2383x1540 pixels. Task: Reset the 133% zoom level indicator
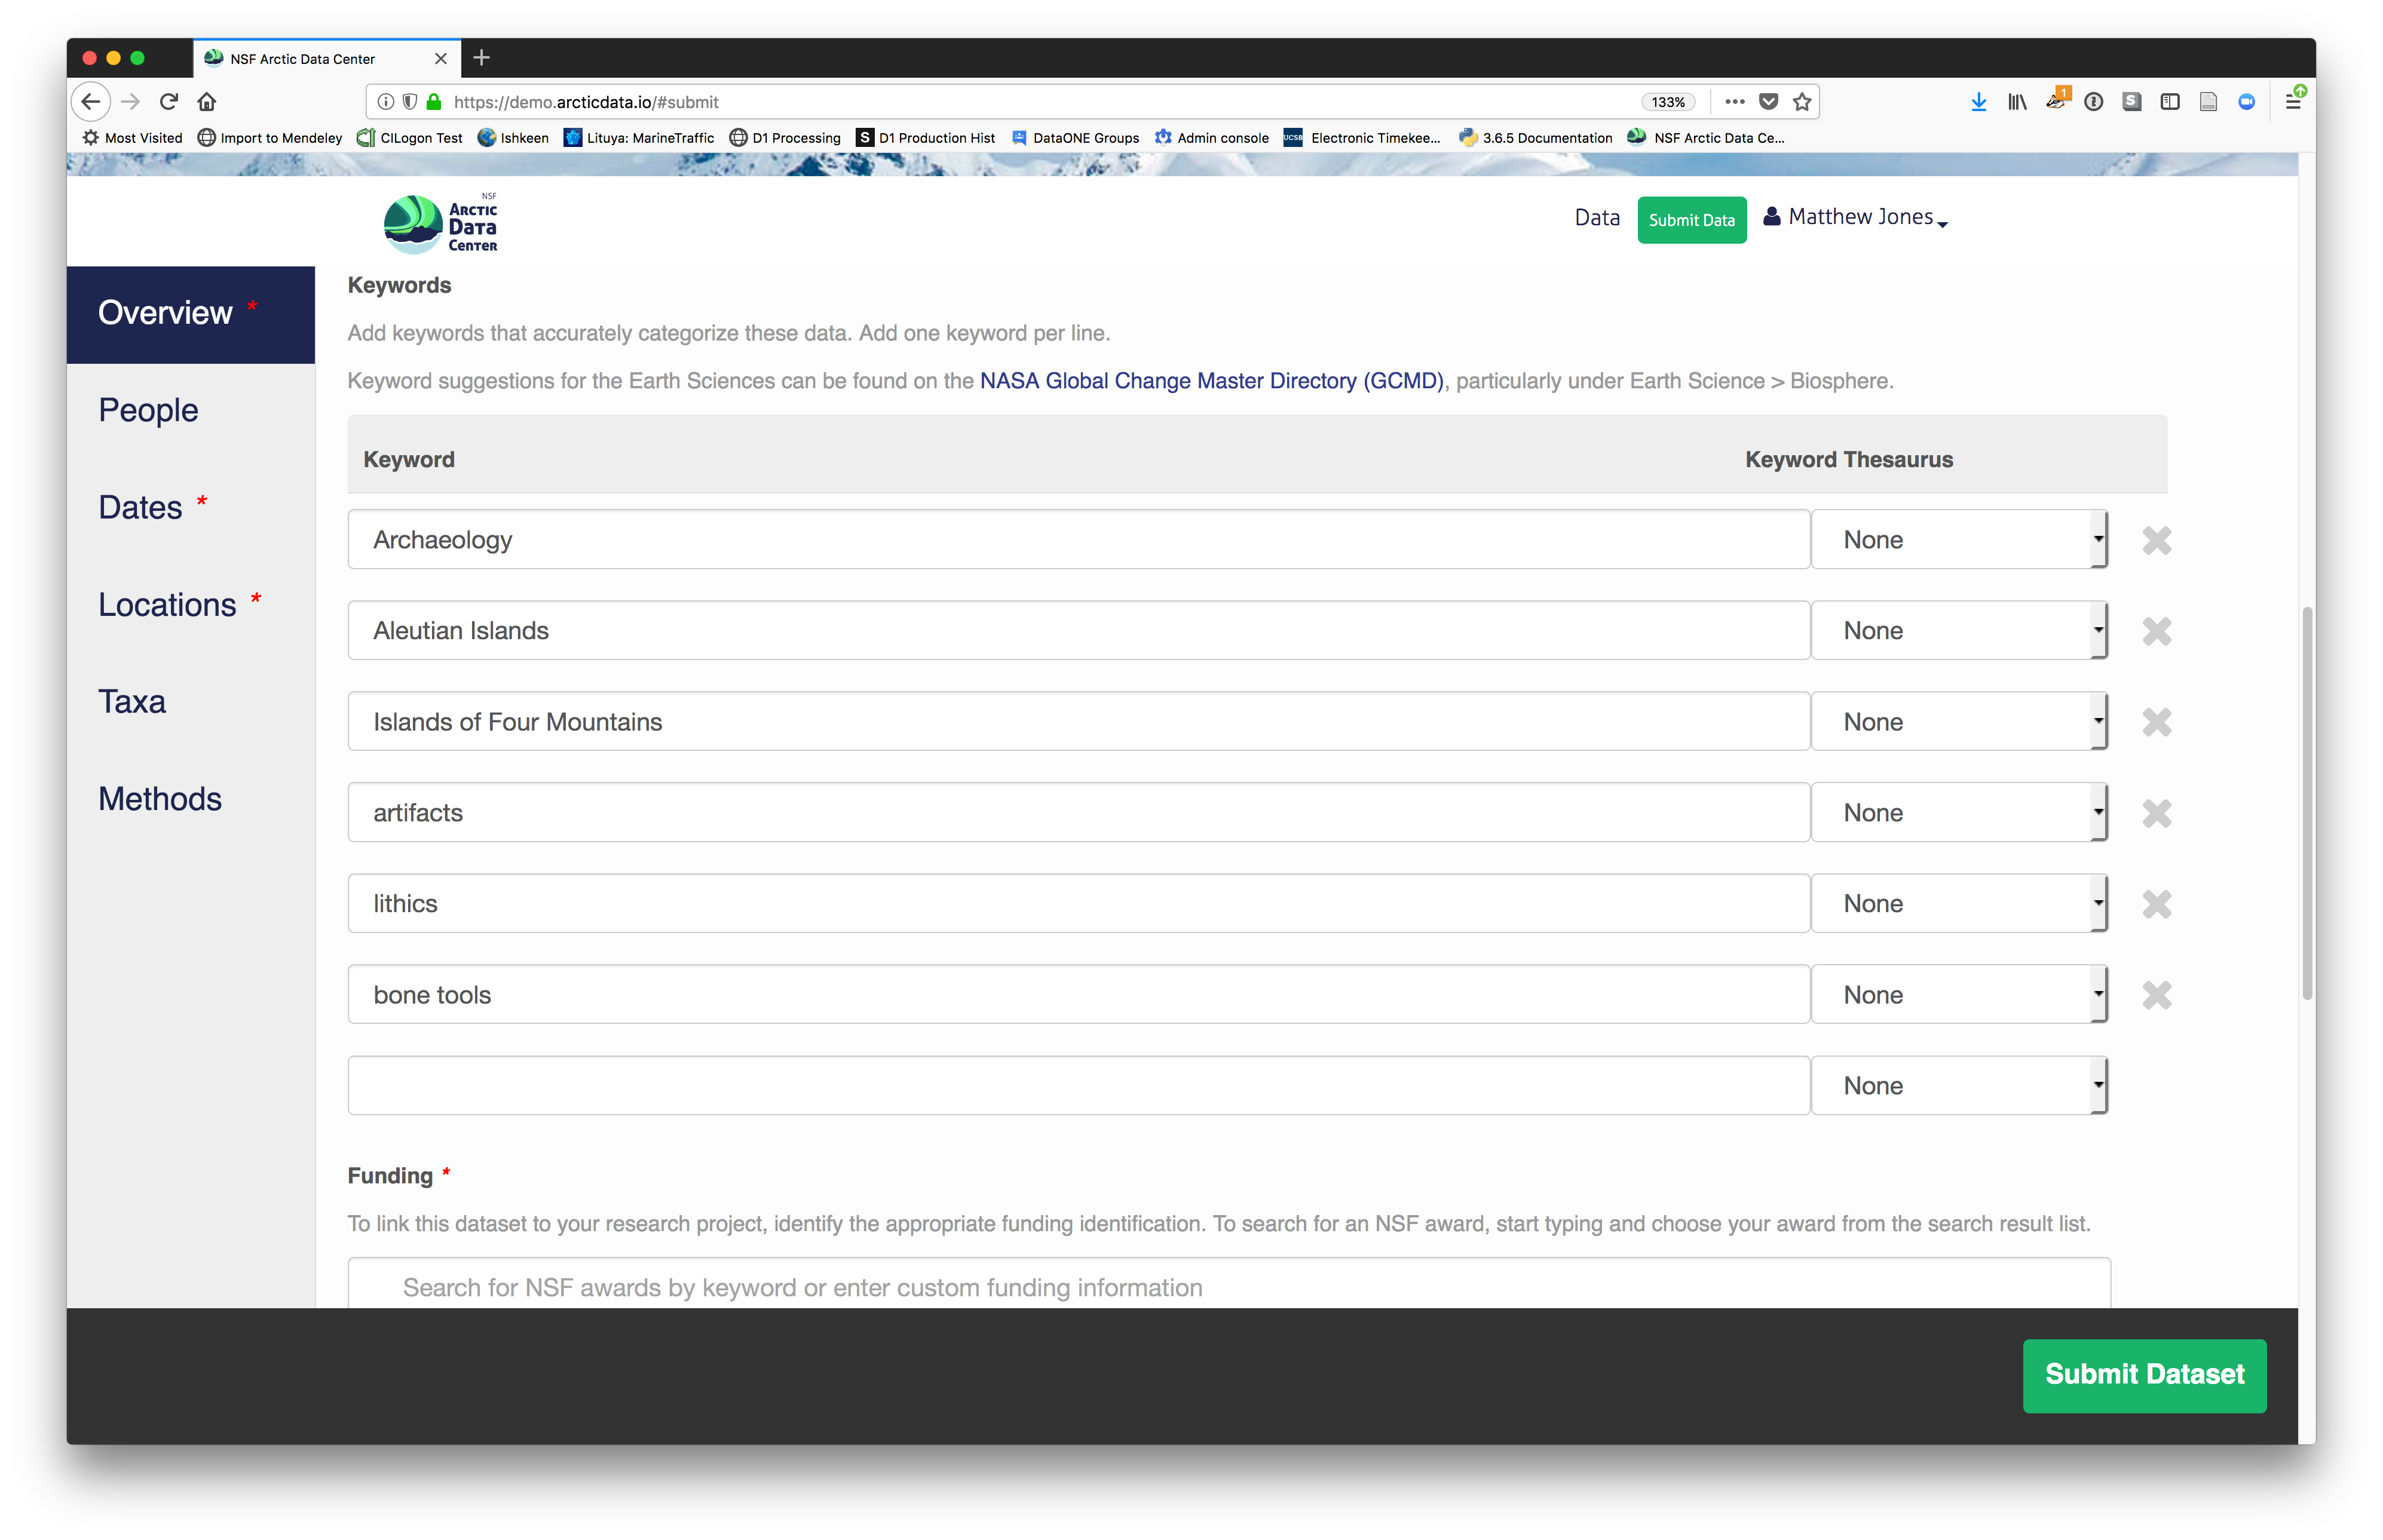point(1667,102)
